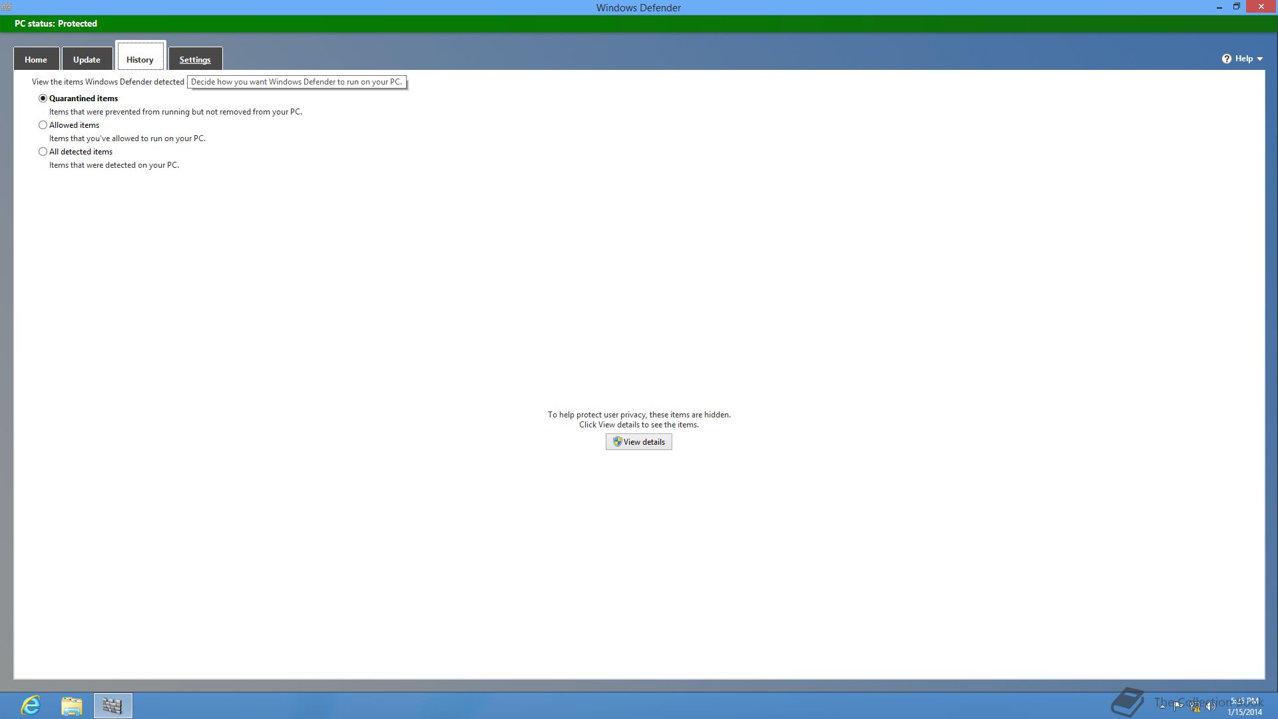Screen dimensions: 1278x719
Task: Select the Quarantined items radio button
Action: [43, 99]
